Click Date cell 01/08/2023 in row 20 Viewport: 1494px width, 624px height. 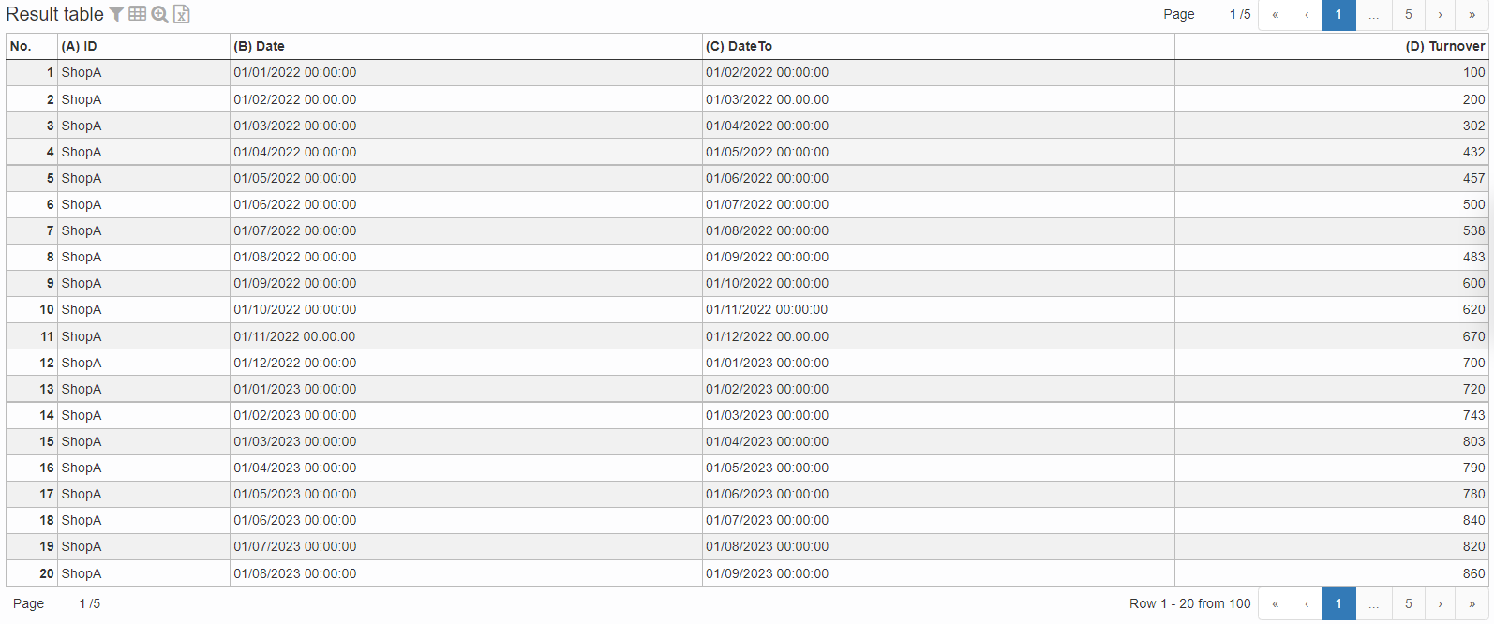pos(466,573)
